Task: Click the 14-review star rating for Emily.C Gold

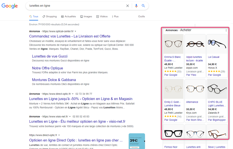Action: click(x=173, y=116)
